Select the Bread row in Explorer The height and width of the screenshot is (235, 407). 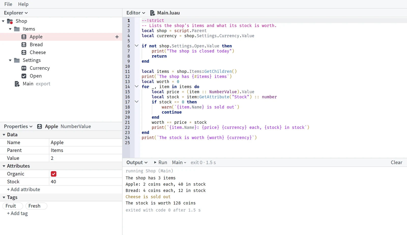(61, 45)
